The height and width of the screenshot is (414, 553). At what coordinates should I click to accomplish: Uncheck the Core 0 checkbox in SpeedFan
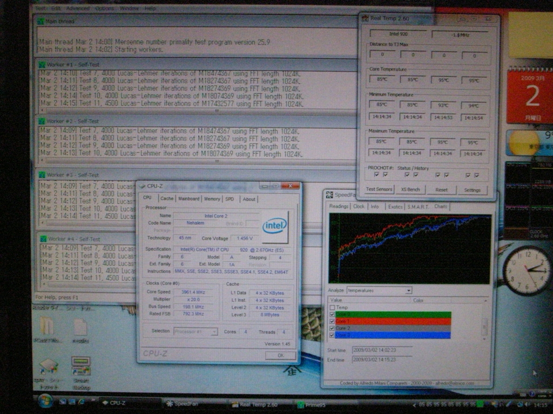pyautogui.click(x=332, y=314)
